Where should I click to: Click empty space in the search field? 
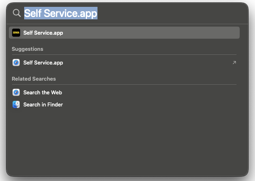tap(169, 13)
